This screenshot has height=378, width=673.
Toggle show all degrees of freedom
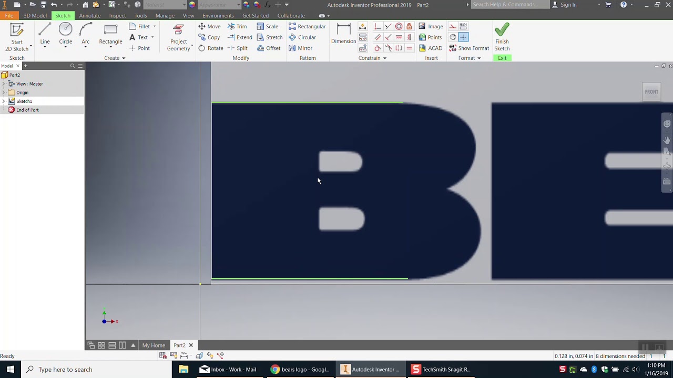(210, 355)
